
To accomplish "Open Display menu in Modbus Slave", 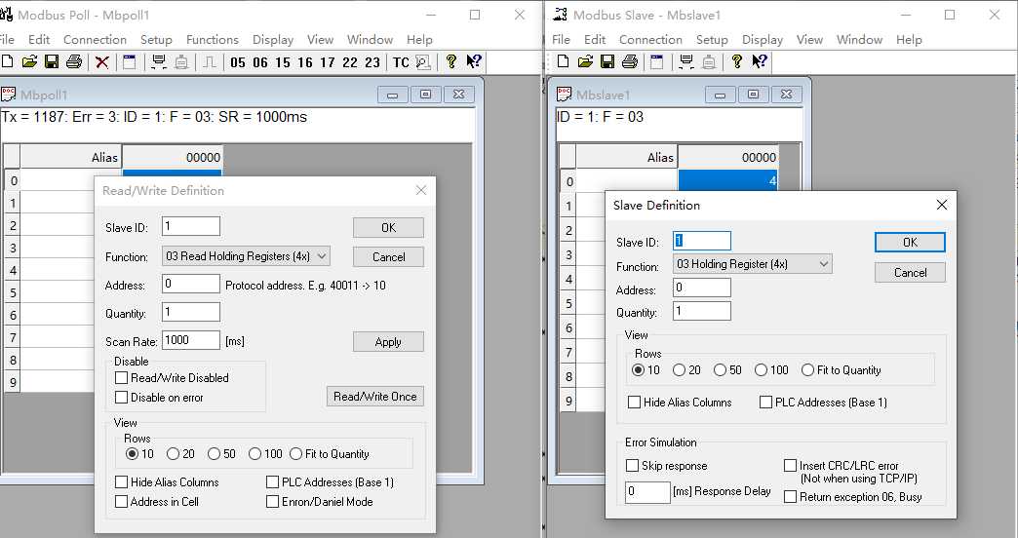I will coord(763,40).
